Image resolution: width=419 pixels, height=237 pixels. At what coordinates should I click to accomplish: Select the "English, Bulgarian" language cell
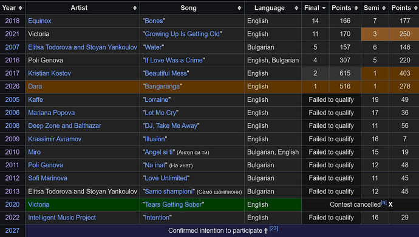coord(273,60)
